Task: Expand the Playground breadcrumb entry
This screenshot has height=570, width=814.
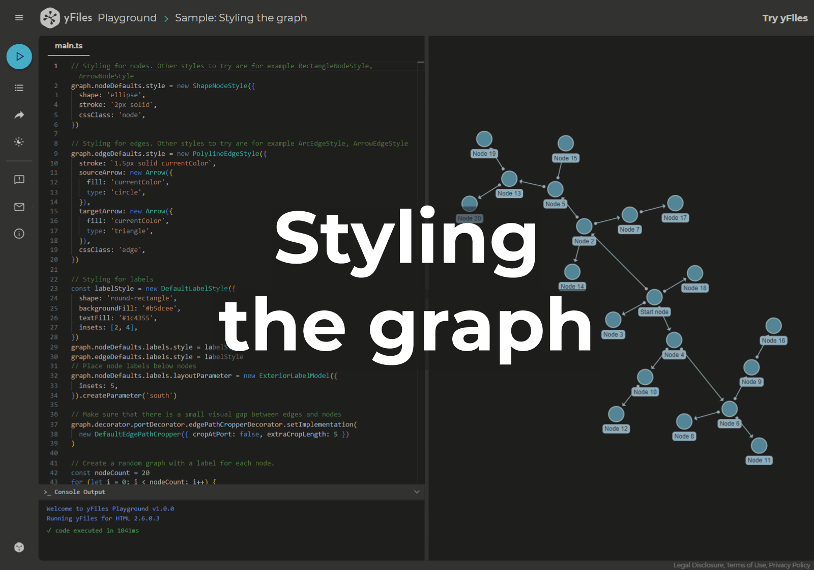Action: [x=127, y=17]
